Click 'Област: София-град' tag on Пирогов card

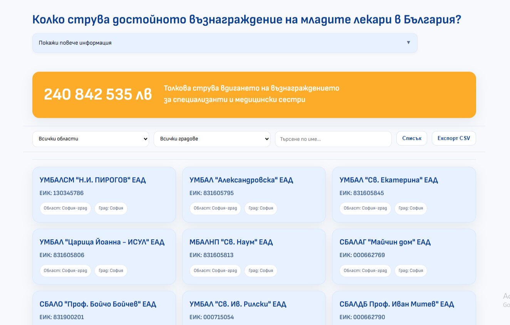[65, 208]
